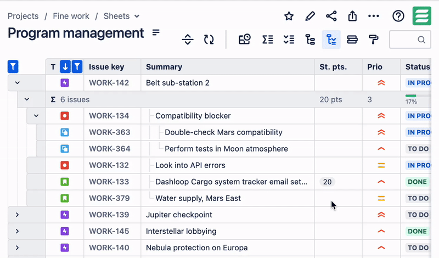
Task: Click the progress bar showing 17%
Action: click(418, 96)
